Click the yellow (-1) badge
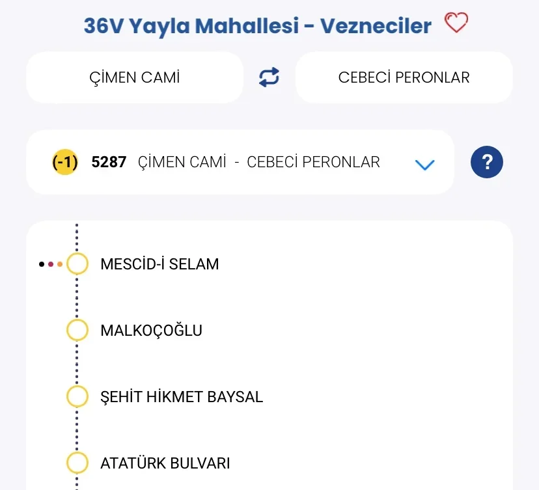Screen dimensions: 539x490 (65, 162)
